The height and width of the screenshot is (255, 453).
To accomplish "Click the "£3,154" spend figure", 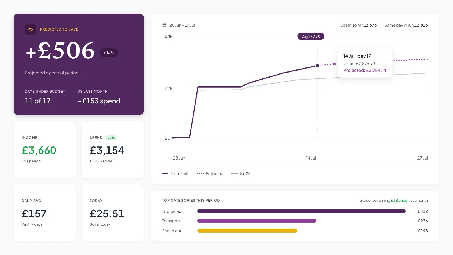I will coord(107,150).
